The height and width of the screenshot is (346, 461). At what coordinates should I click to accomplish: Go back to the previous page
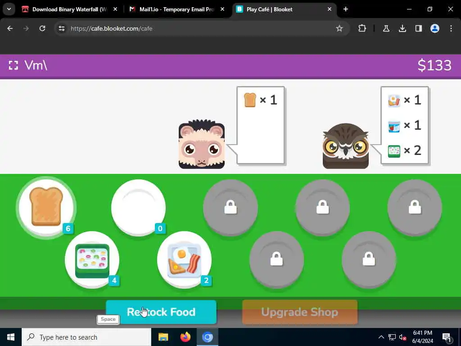pyautogui.click(x=10, y=28)
